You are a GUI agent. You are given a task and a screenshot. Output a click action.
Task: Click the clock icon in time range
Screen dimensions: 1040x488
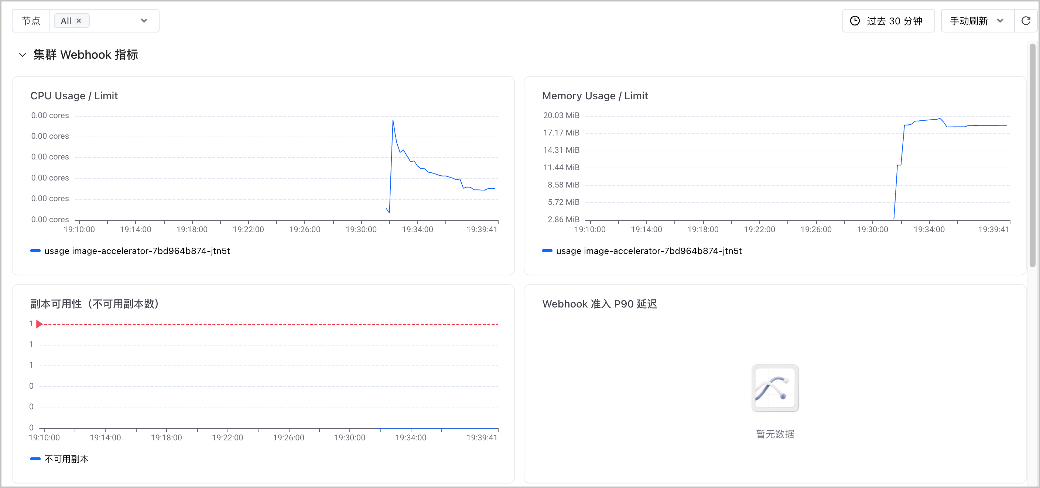[855, 21]
